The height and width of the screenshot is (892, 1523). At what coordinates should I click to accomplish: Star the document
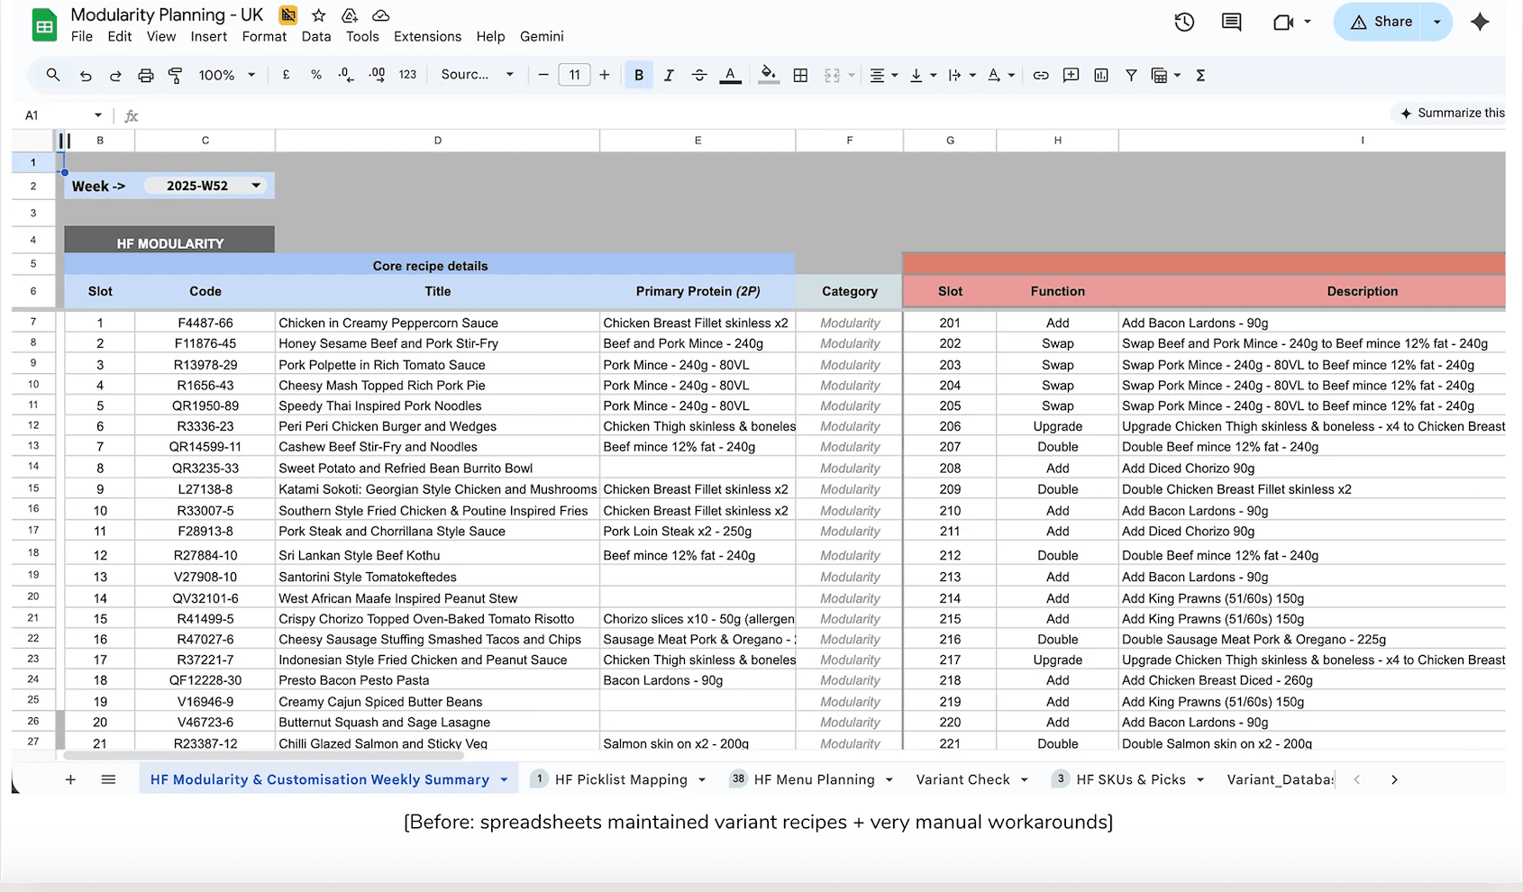tap(319, 15)
